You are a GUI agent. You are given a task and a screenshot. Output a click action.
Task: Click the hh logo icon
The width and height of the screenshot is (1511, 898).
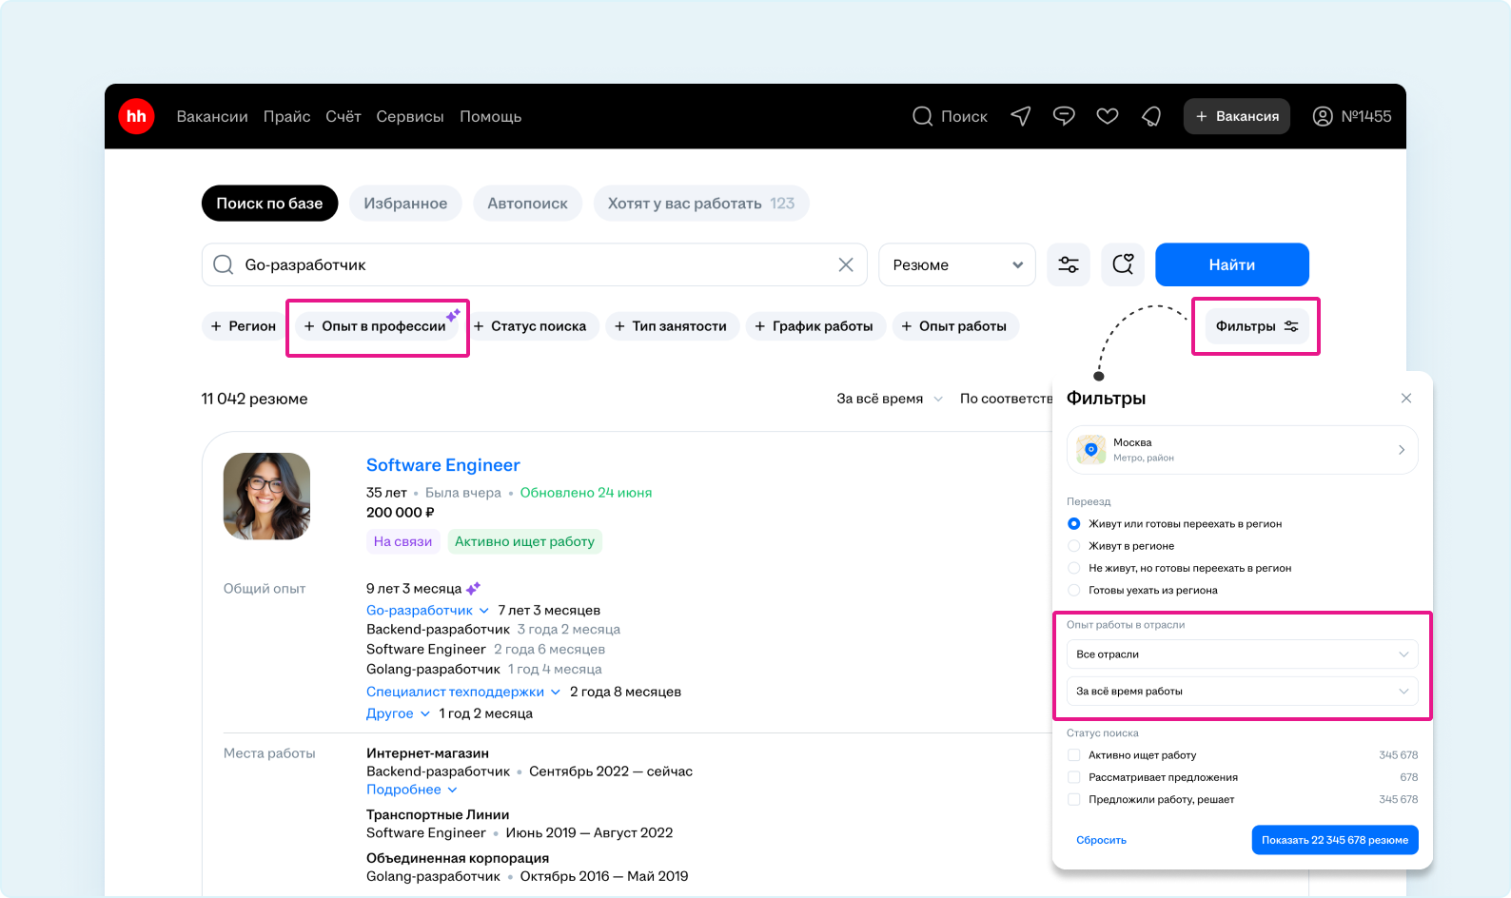tap(136, 116)
